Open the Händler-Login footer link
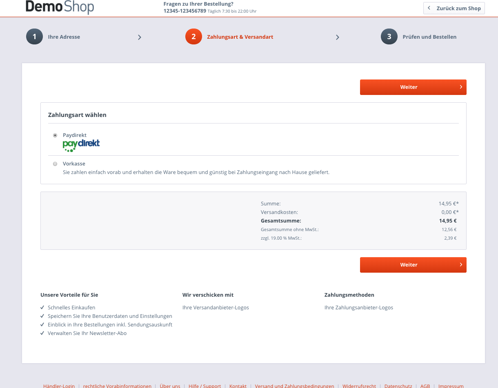This screenshot has width=498, height=388. pos(59,386)
